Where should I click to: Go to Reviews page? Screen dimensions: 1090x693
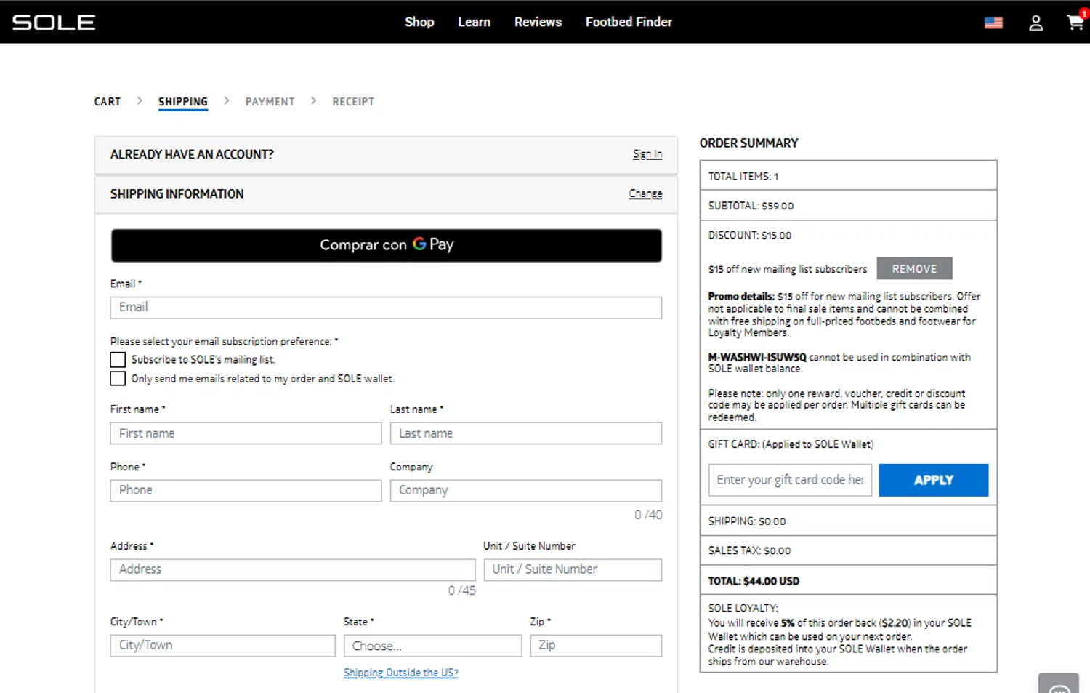click(538, 23)
